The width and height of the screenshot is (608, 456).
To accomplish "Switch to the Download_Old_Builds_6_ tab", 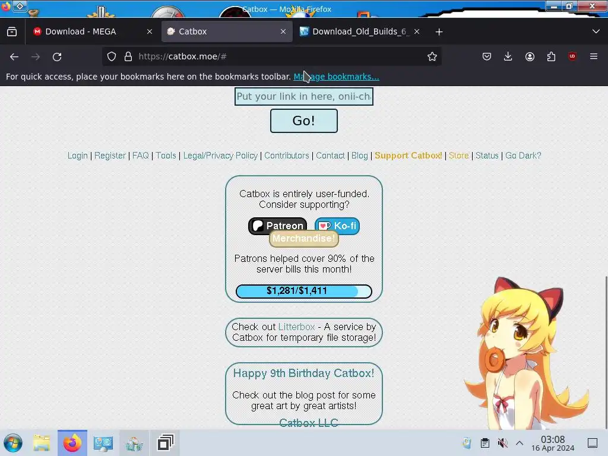I will (360, 31).
